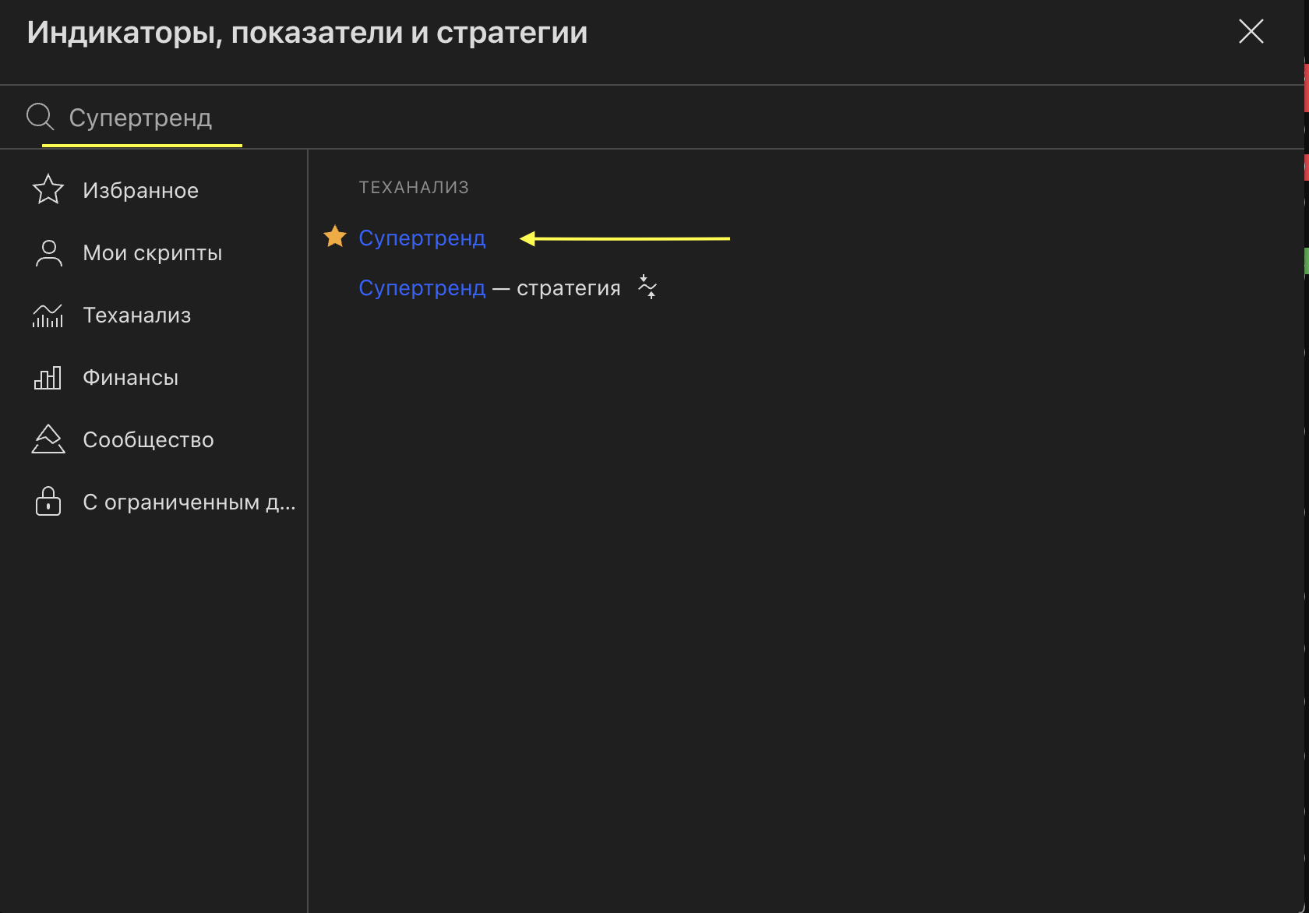Add the Супертренд indicator from results
The image size is (1309, 913).
coord(422,238)
